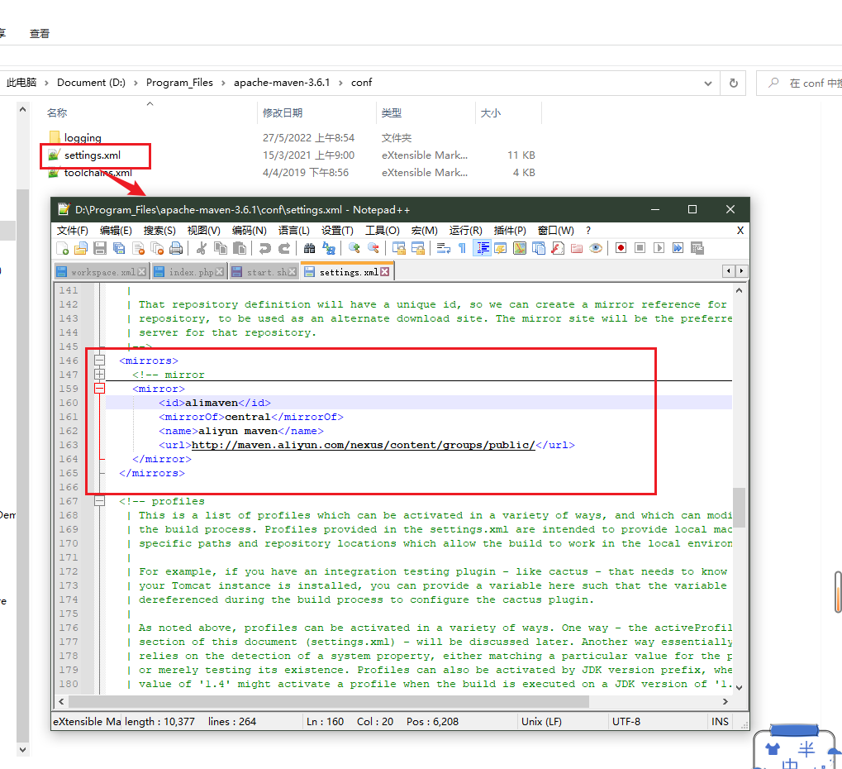The height and width of the screenshot is (769, 842).
Task: Click the Play macro icon
Action: coord(659,248)
